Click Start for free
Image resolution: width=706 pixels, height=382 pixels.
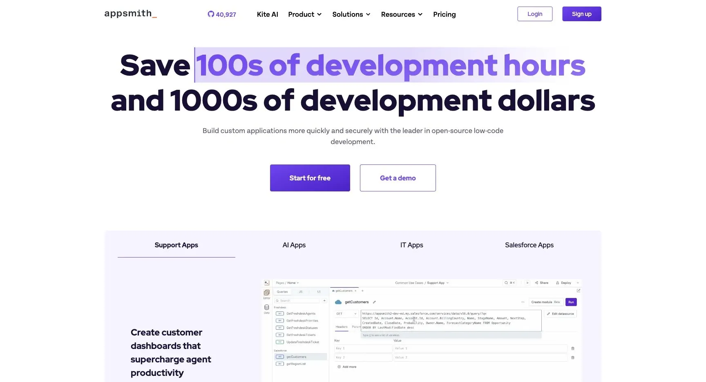310,178
